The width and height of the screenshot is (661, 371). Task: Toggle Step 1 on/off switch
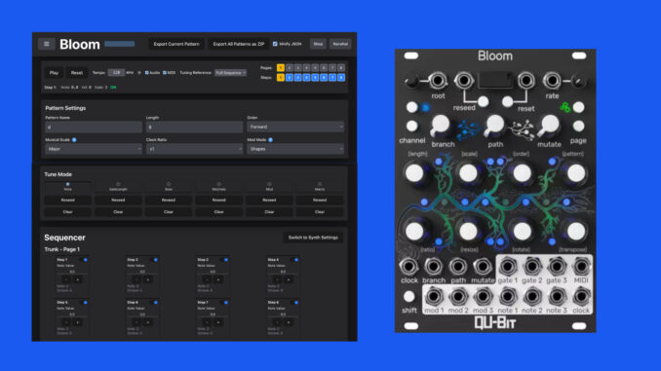pos(85,260)
